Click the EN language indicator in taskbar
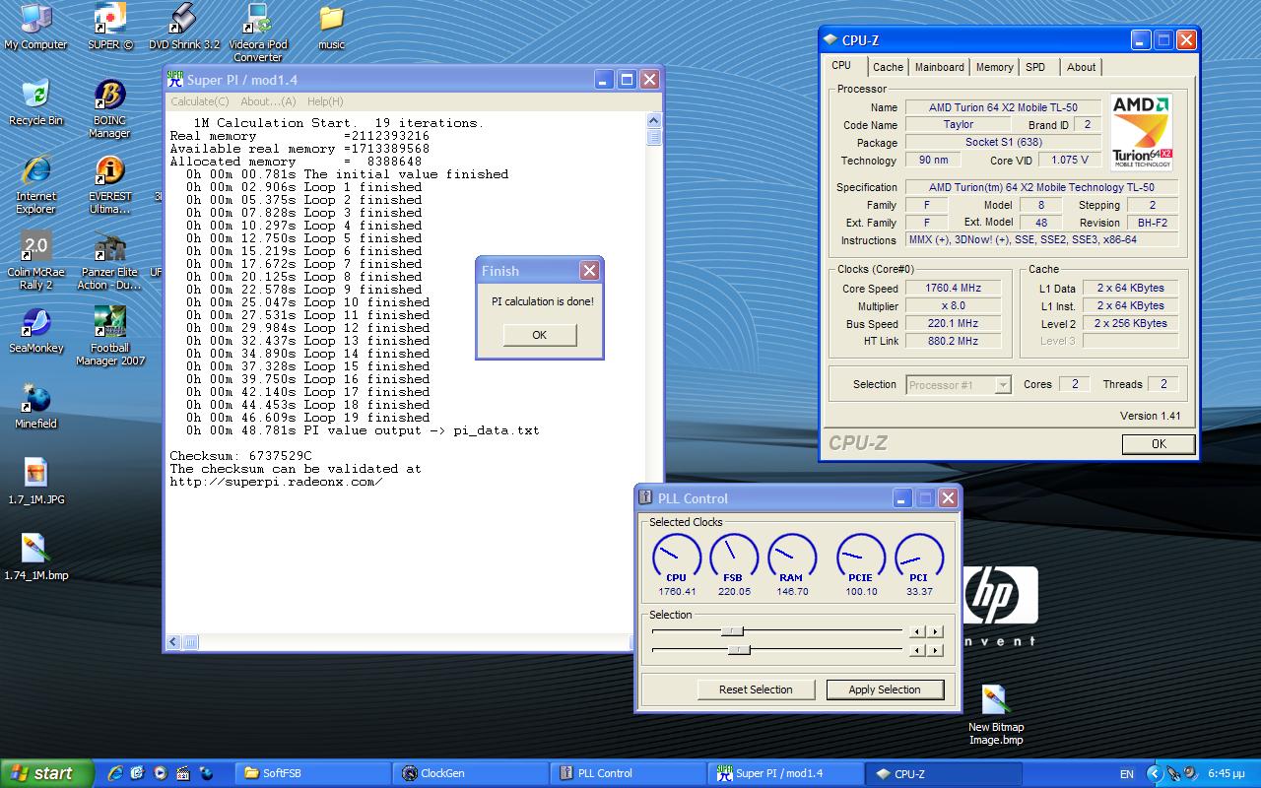This screenshot has width=1261, height=788. pos(1126,774)
